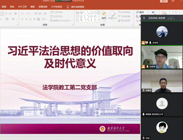The image size is (183, 140).
Task: Open the 文字方向 dropdown
Action: pyautogui.click(x=57, y=12)
